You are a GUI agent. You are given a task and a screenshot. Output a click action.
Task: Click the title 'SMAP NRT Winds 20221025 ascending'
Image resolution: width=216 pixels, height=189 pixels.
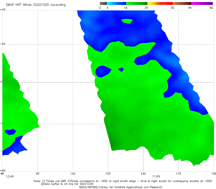click(36, 5)
